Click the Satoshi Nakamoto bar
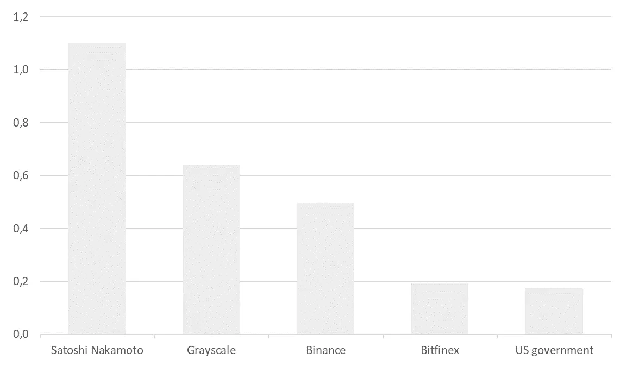This screenshot has height=385, width=639. [97, 188]
